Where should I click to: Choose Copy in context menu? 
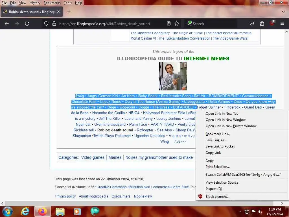(242, 160)
